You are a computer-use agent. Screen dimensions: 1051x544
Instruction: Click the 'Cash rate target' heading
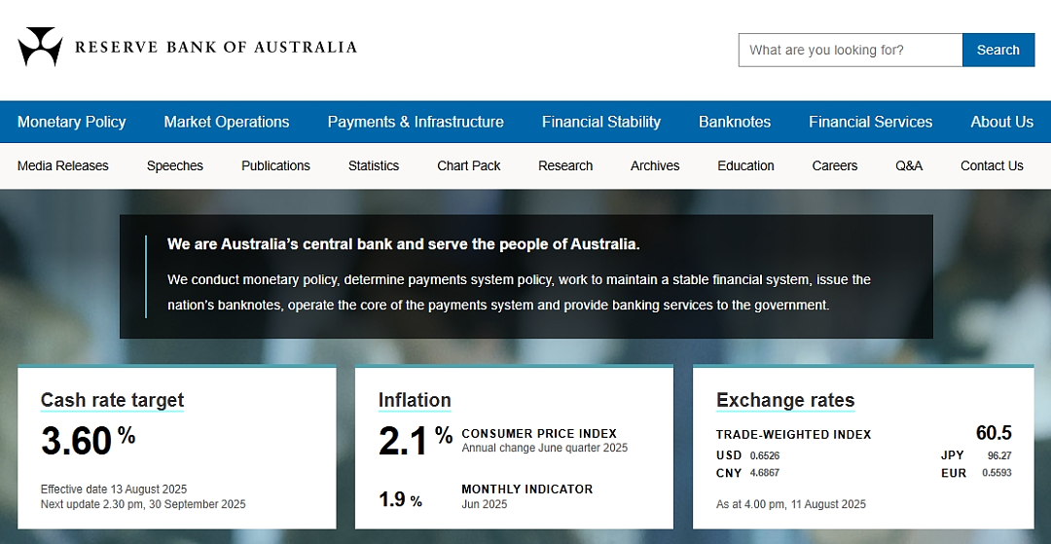(x=112, y=400)
